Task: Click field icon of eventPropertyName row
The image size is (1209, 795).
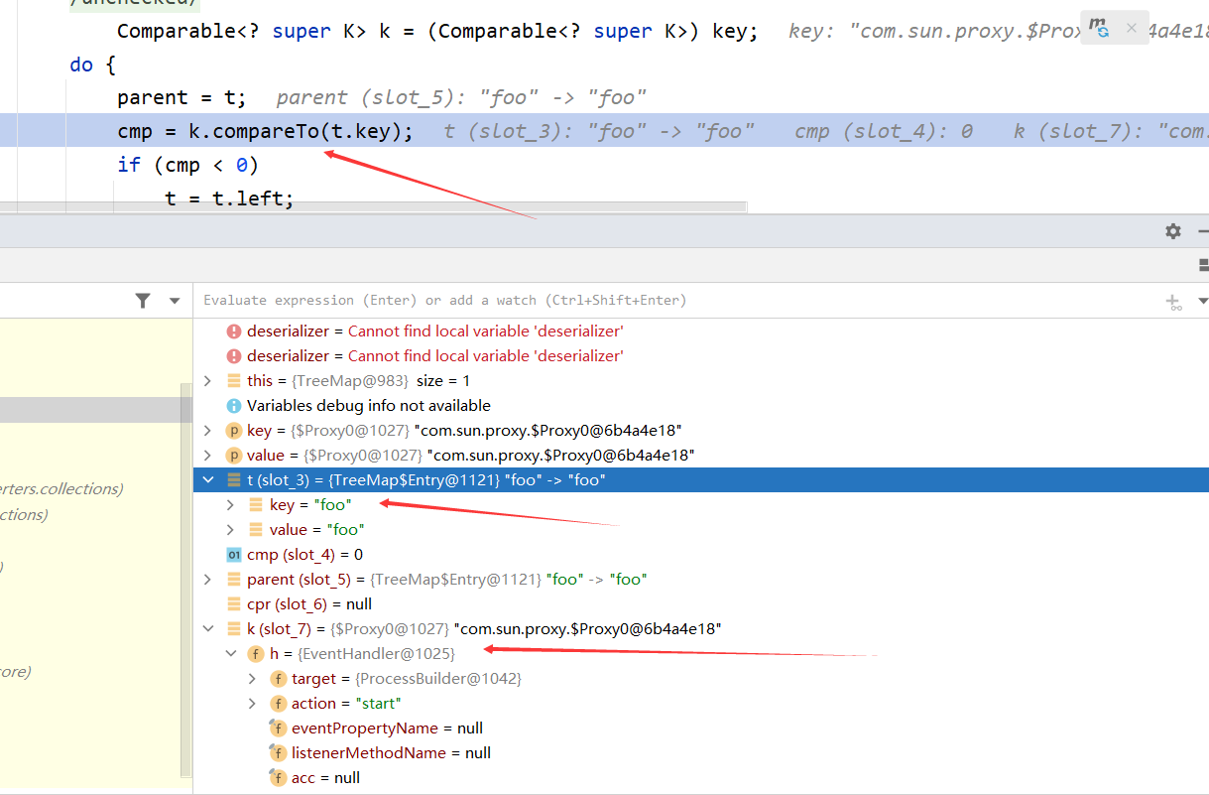Action: tap(279, 728)
